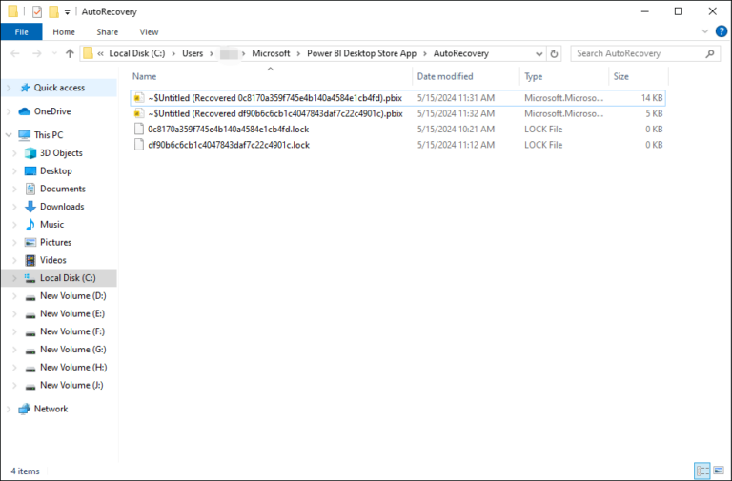Click the New folder quick access icon

(54, 11)
